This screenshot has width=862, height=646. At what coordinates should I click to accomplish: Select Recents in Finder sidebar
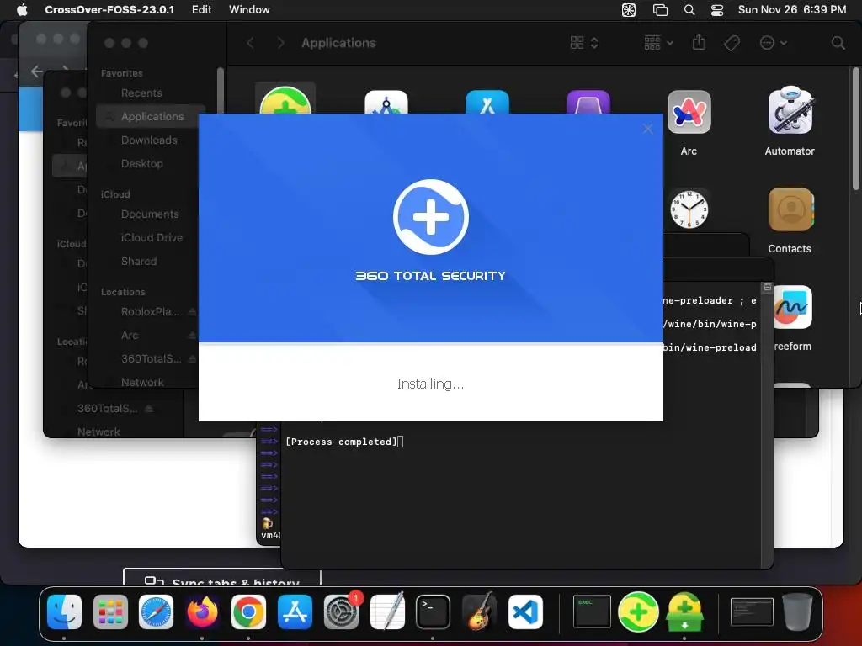point(141,93)
